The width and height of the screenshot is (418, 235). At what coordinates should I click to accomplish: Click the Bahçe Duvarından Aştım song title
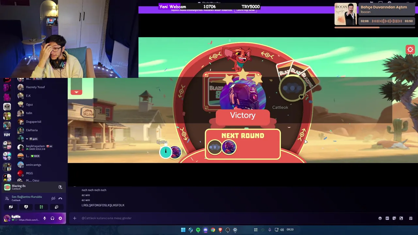384,7
